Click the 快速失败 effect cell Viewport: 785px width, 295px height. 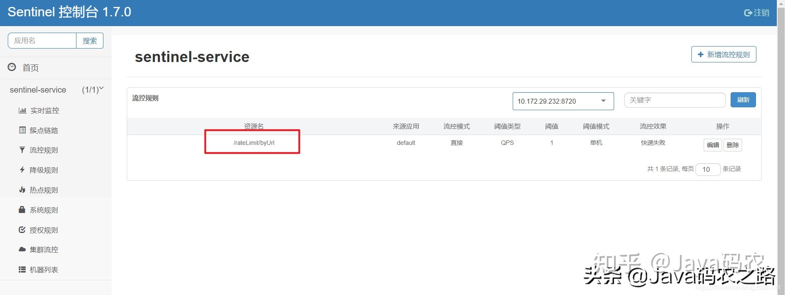(x=653, y=142)
